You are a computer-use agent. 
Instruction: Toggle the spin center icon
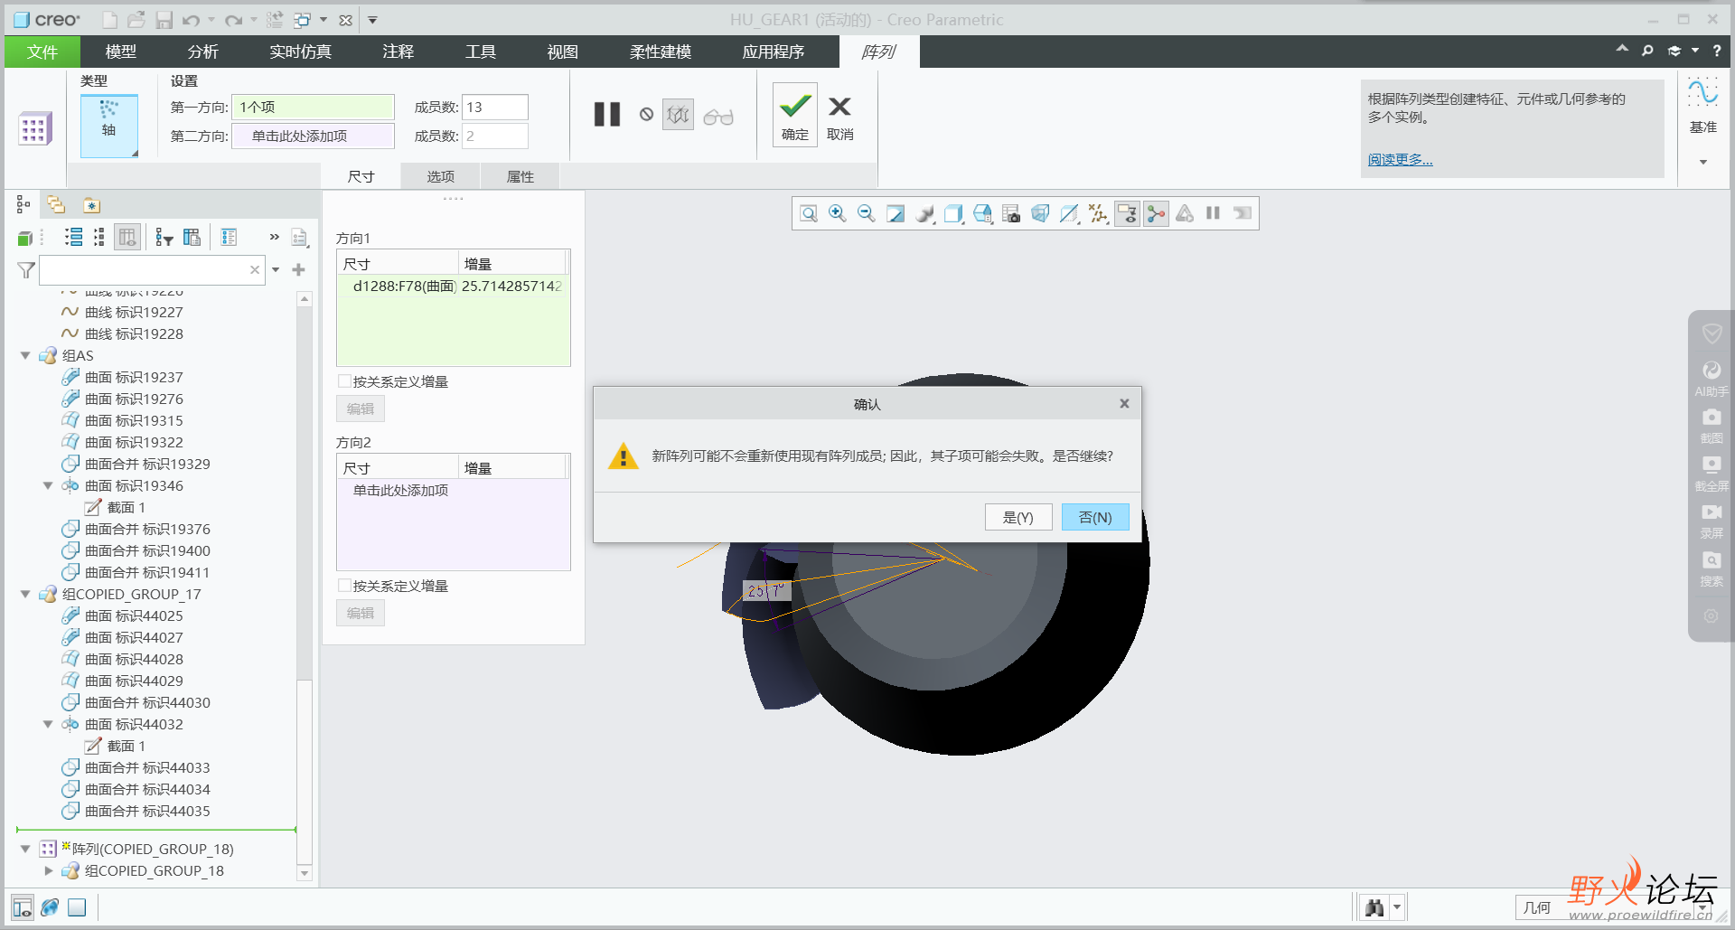tap(1156, 213)
